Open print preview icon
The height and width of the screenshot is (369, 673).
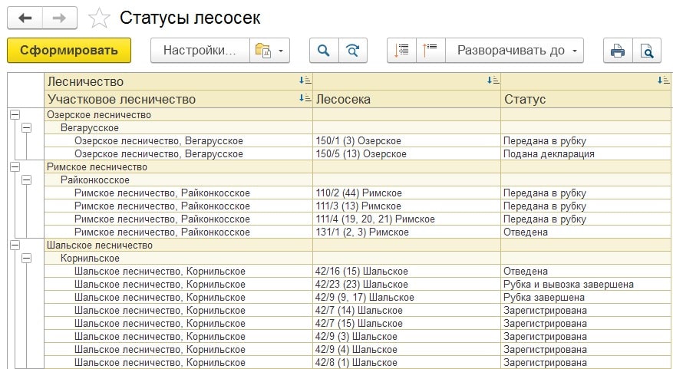pos(646,51)
